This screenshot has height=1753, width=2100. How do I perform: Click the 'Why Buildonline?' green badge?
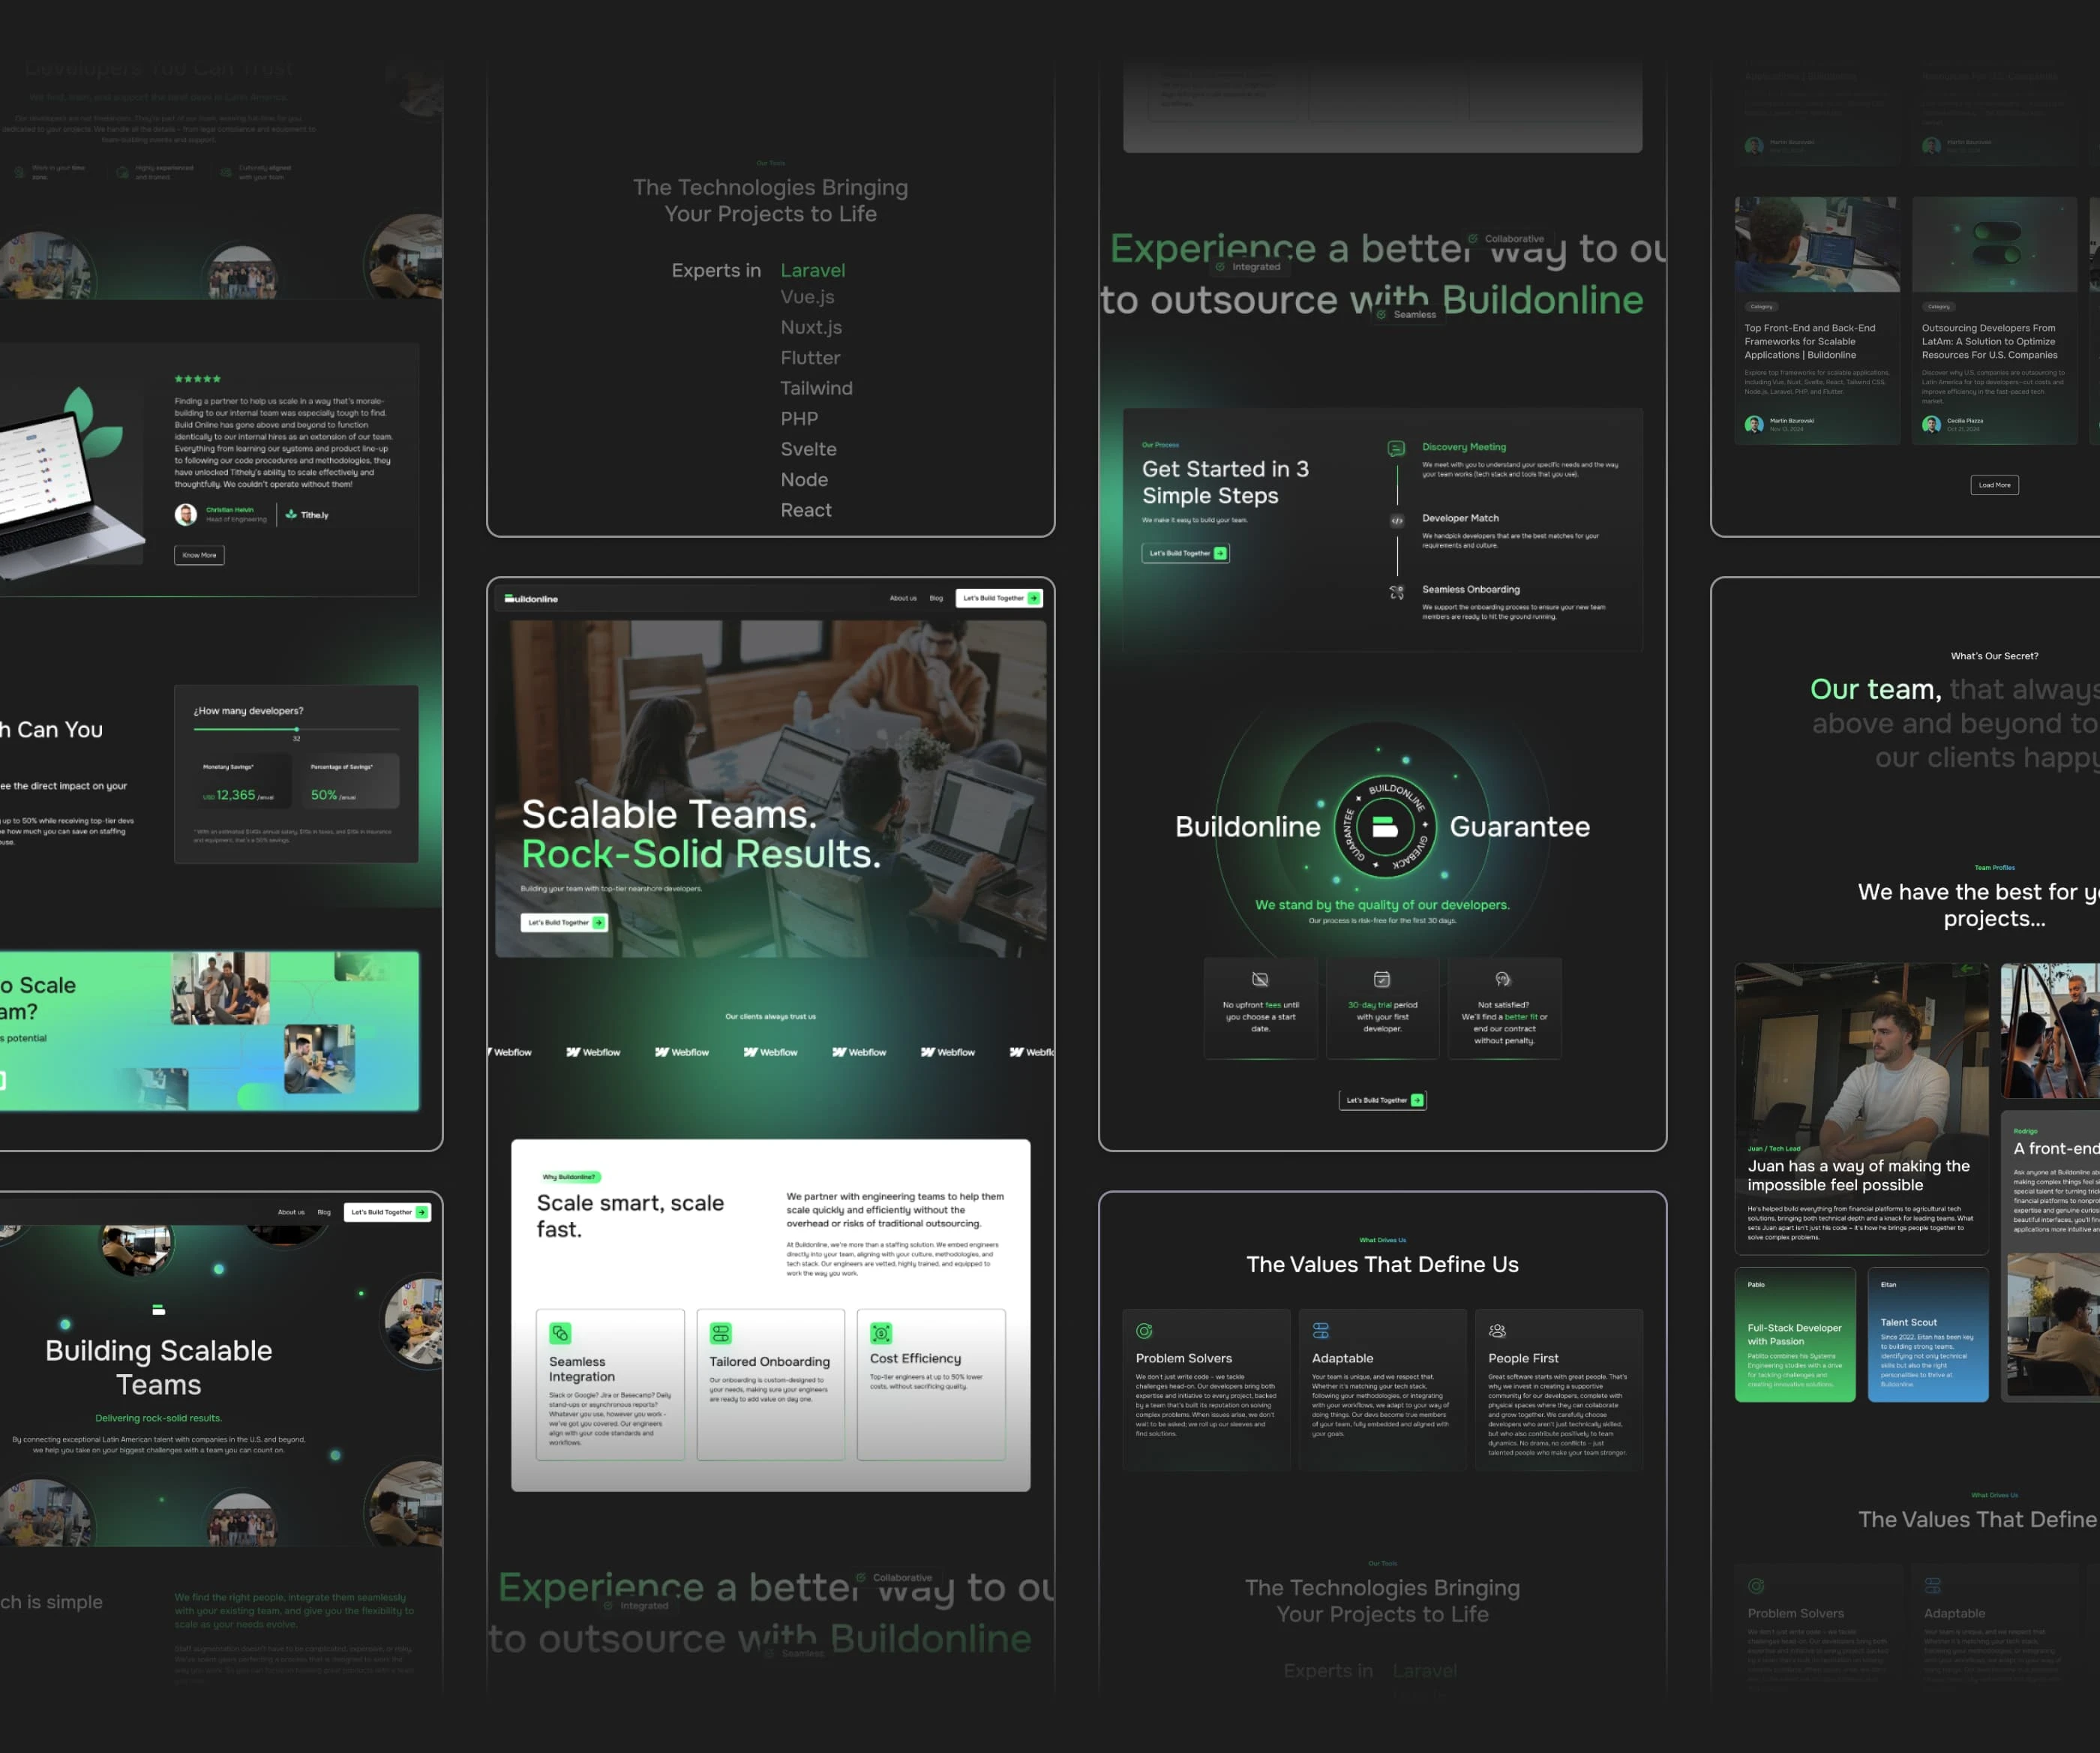tap(569, 1177)
